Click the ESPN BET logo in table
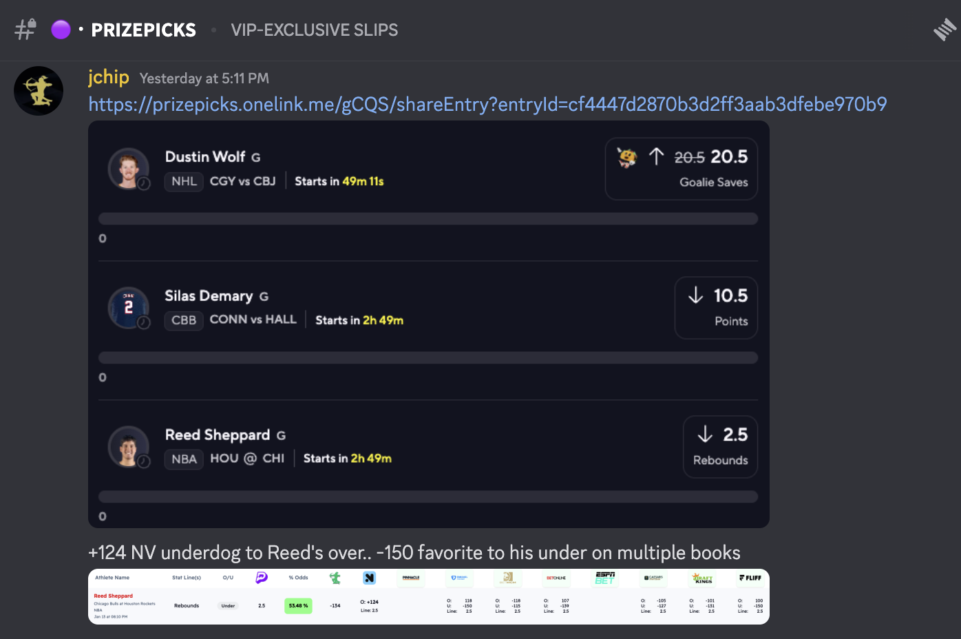The height and width of the screenshot is (639, 961). [605, 578]
